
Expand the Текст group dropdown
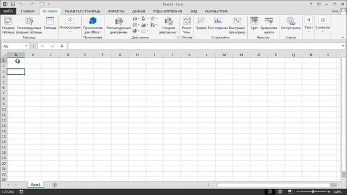click(x=309, y=25)
